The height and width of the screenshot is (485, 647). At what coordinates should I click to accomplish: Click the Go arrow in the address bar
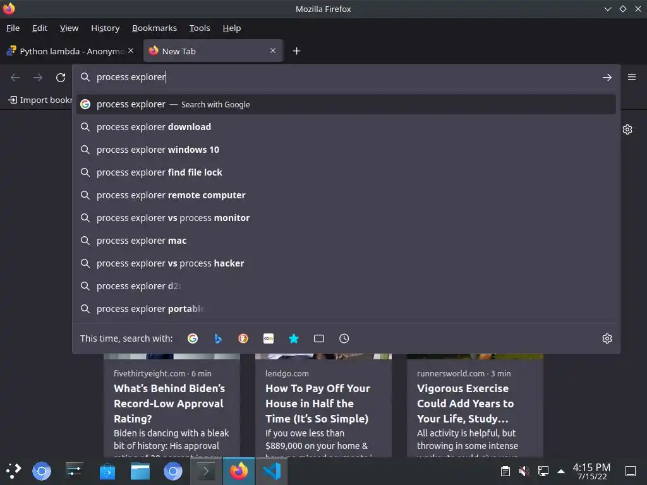(x=607, y=77)
